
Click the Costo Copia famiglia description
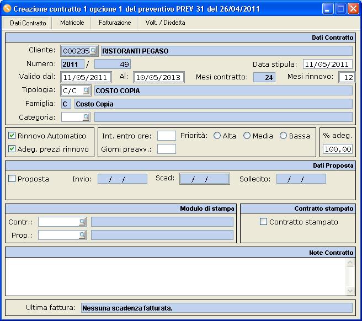(x=214, y=104)
